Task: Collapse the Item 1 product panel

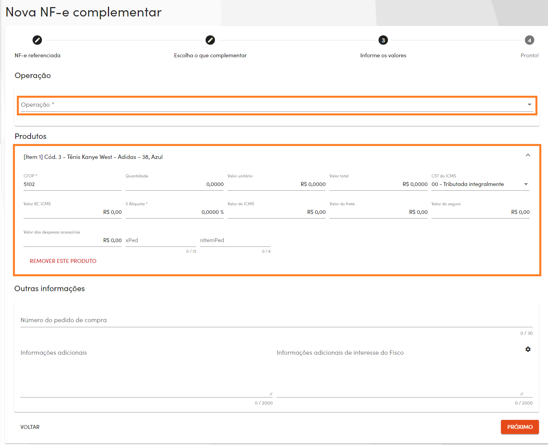Action: 528,155
